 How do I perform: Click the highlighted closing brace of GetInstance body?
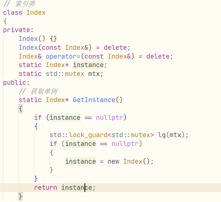pos(20,196)
